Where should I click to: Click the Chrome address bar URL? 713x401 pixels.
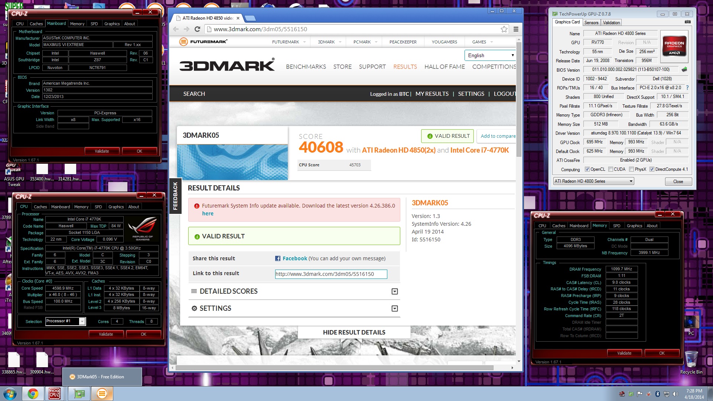tap(260, 29)
